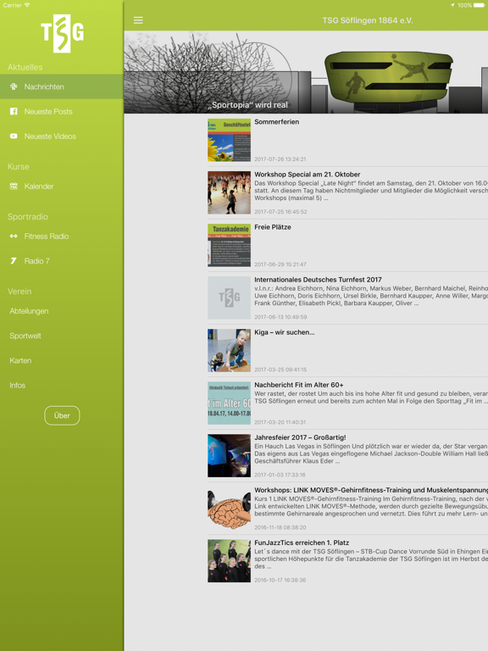Click the date 2016-10-17 16:38:36

280,580
